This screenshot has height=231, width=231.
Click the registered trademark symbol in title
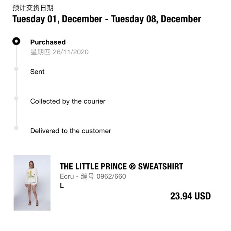tap(132, 166)
